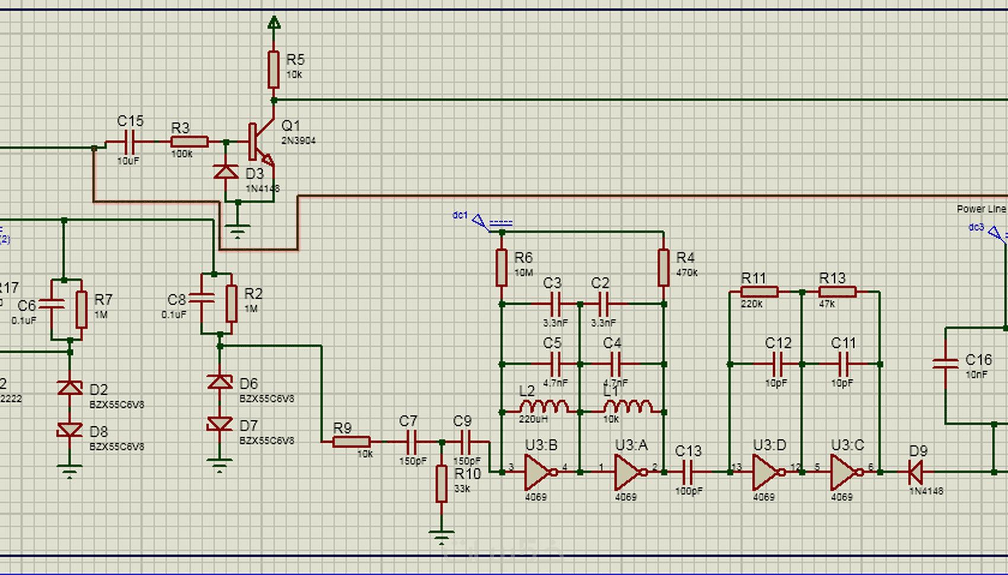Select the U3:C inverter gate
Image resolution: width=1008 pixels, height=575 pixels.
(x=846, y=472)
